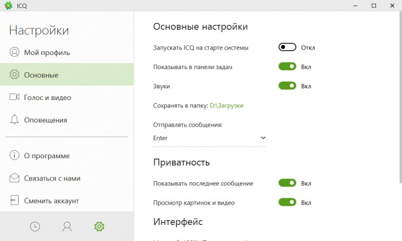Open settings via bottom green gear icon
Screen dimensions: 402x241
[x=99, y=227]
